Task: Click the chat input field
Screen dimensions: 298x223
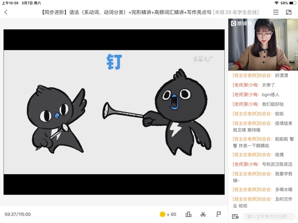Action: (x=269, y=216)
